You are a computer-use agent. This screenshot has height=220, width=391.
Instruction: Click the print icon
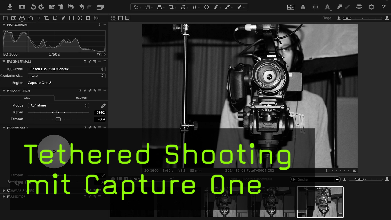tap(359, 7)
